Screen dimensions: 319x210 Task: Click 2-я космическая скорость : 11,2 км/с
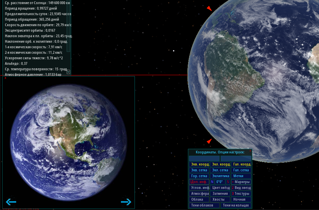point(33,52)
